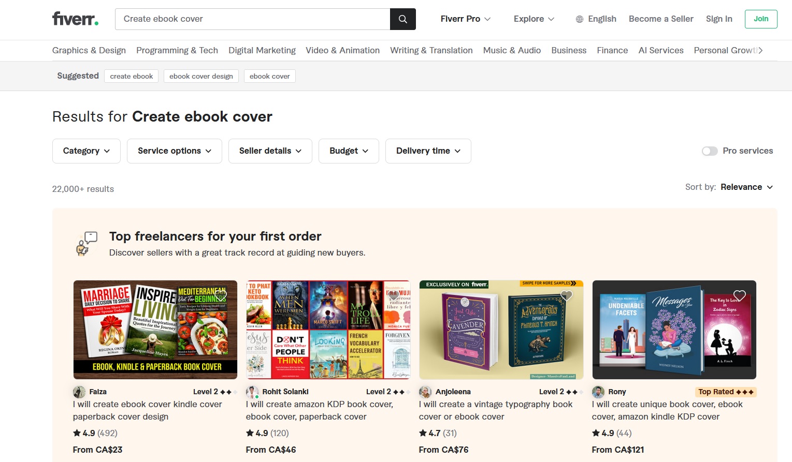Open Faiza's ebook kindle cover thumbnail
792x462 pixels.
pos(155,330)
